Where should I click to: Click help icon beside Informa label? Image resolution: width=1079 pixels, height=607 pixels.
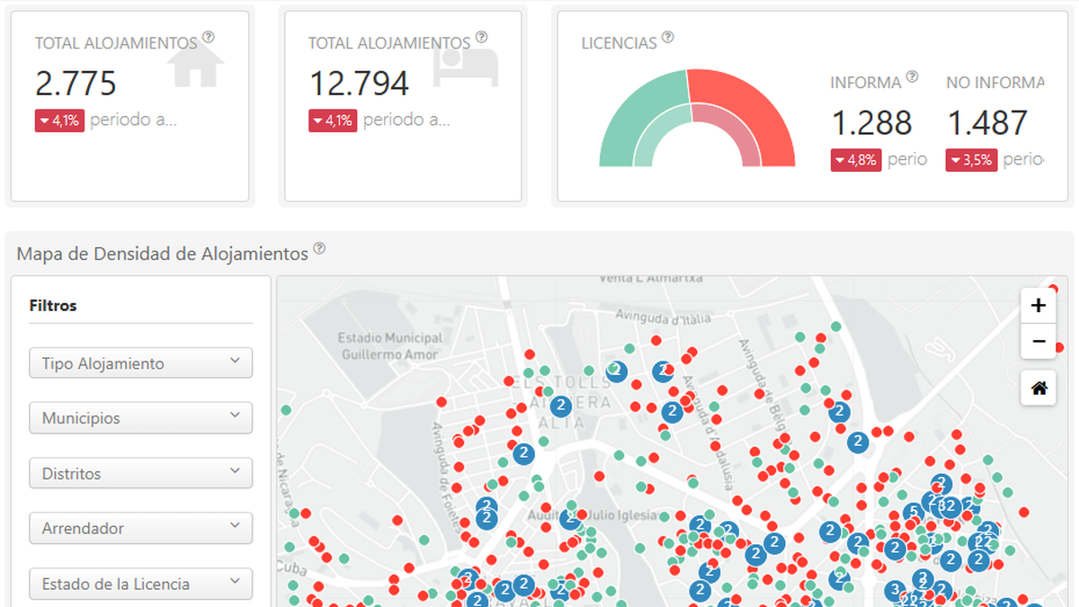[x=912, y=77]
